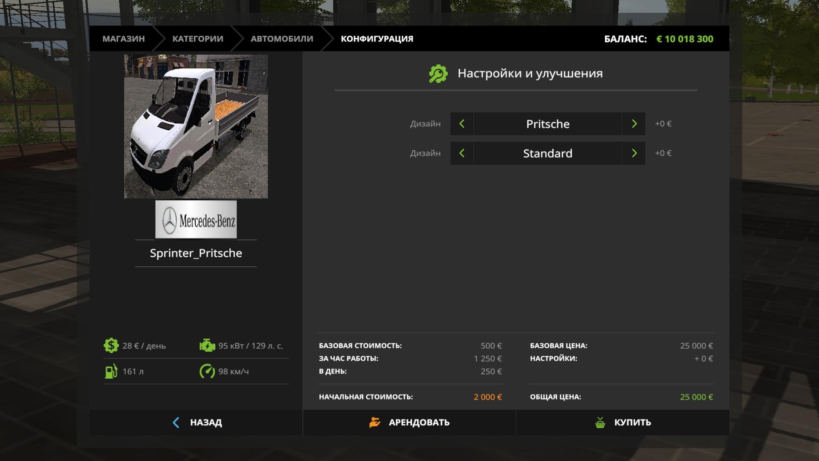Switch Standard option to next value

[x=634, y=153]
